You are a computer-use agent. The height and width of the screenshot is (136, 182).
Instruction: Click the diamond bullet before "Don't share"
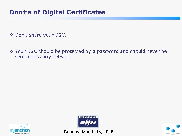click(x=11, y=35)
